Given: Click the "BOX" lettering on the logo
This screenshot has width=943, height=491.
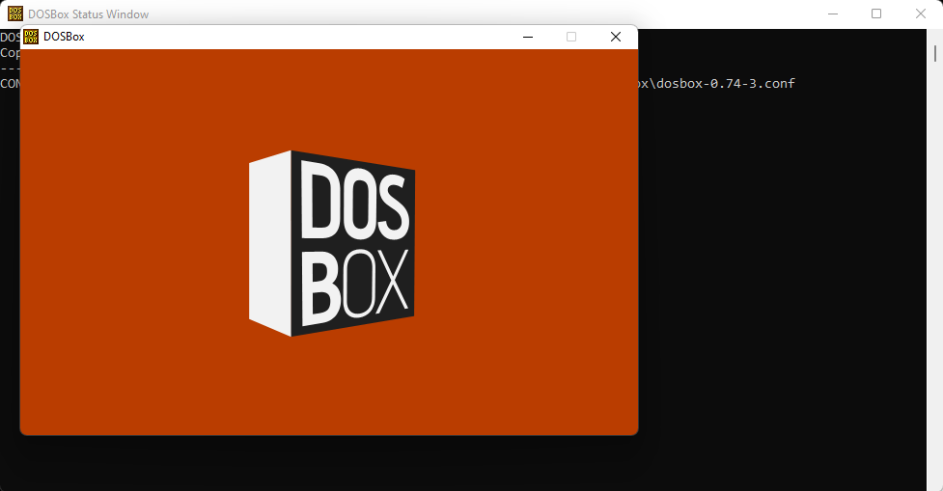Looking at the screenshot, I should pyautogui.click(x=355, y=286).
